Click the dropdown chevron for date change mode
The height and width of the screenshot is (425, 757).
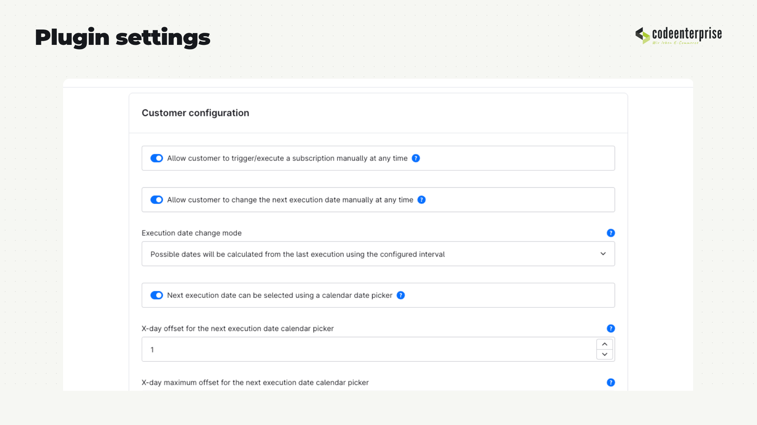point(603,254)
